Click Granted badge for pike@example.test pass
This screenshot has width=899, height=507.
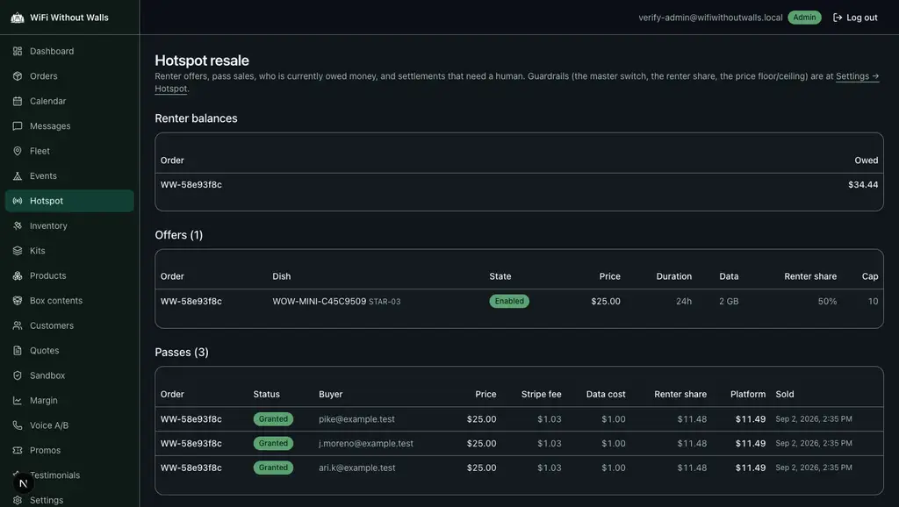[273, 419]
